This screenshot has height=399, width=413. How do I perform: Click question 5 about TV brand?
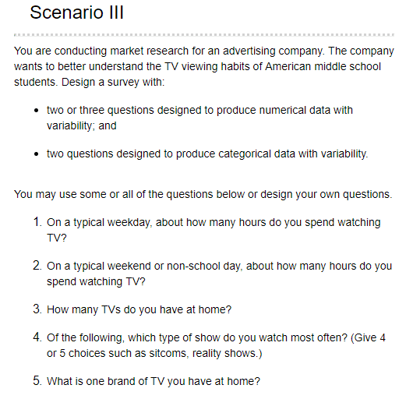[154, 381]
